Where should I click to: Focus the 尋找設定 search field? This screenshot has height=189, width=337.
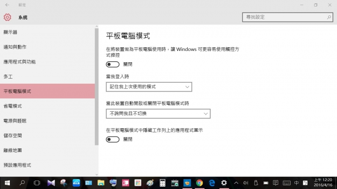(x=287, y=17)
